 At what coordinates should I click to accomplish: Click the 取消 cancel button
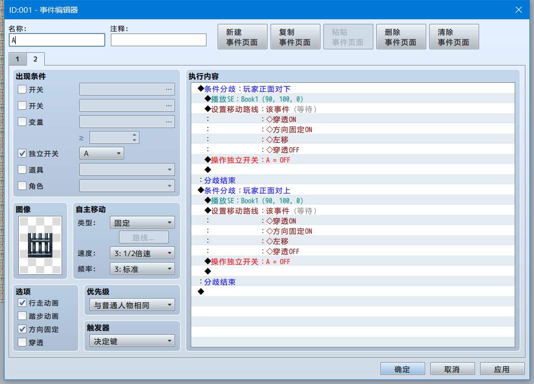[x=452, y=369]
